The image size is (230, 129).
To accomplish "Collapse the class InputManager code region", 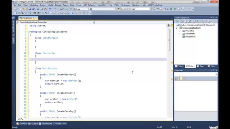I will (x=28, y=38).
